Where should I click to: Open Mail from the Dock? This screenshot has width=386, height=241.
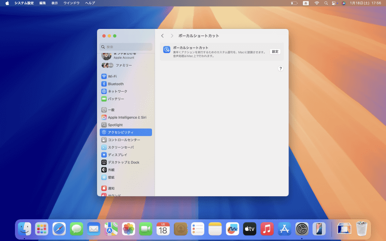[94, 229]
